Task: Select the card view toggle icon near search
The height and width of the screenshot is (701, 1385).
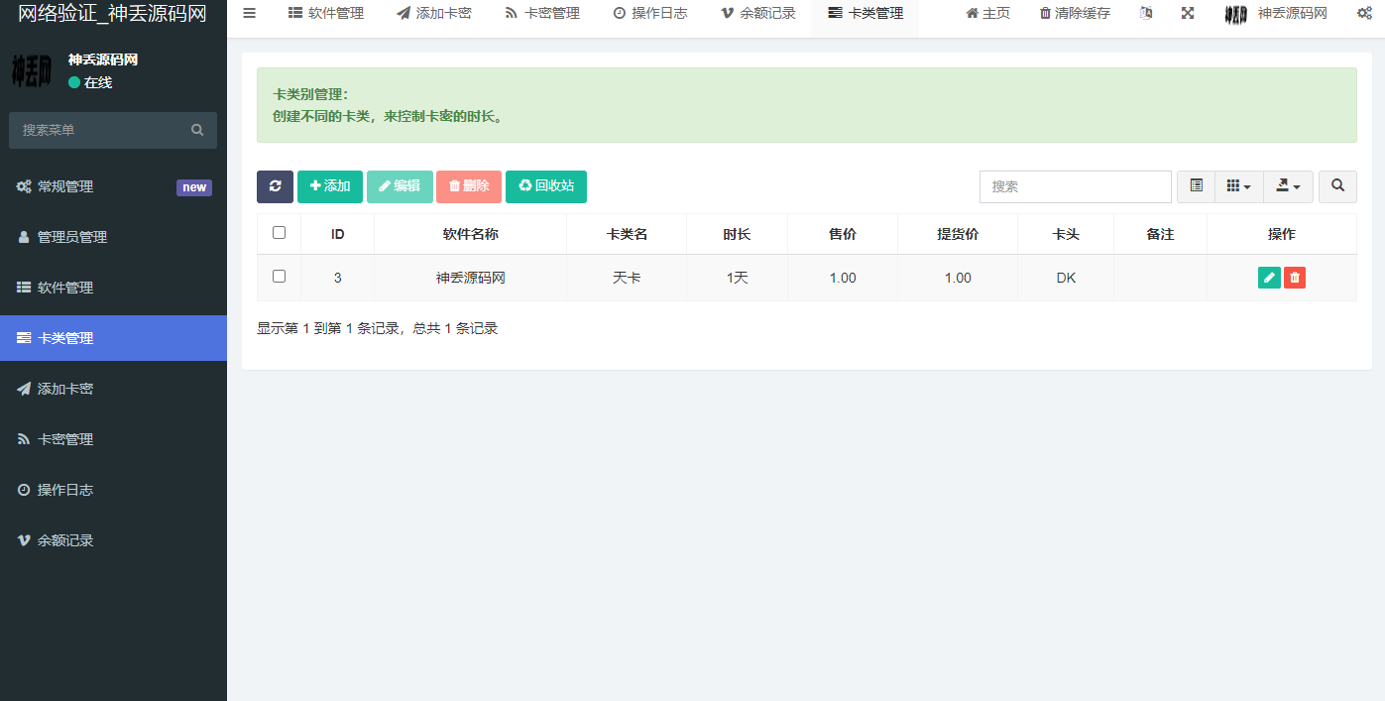Action: coord(1196,186)
